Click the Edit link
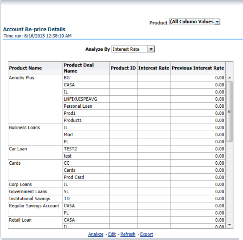Image resolution: width=243 pixels, height=240 pixels. click(x=112, y=234)
